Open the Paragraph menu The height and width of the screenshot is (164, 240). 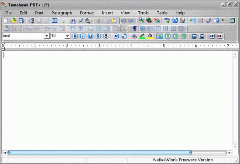coord(62,13)
